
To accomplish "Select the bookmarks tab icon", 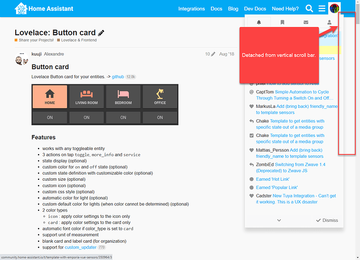I will pos(282,22).
